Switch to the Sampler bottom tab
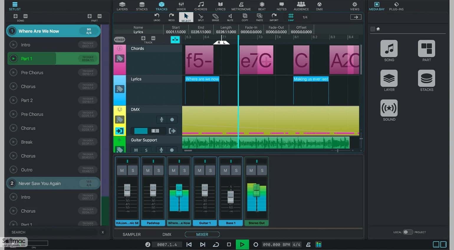 click(x=131, y=234)
